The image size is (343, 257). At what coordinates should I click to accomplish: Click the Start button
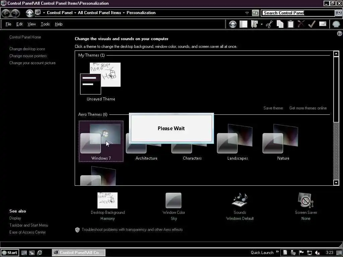pos(10,253)
